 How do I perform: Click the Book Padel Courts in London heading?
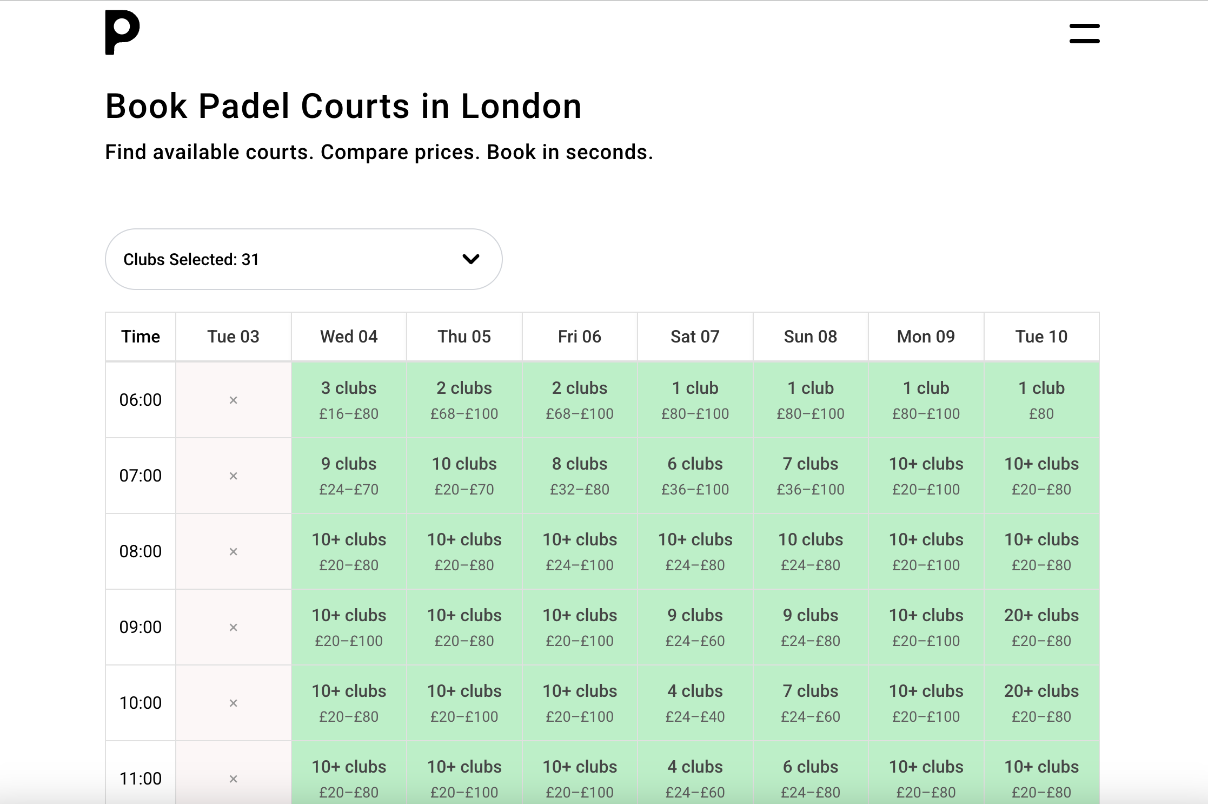(x=343, y=106)
